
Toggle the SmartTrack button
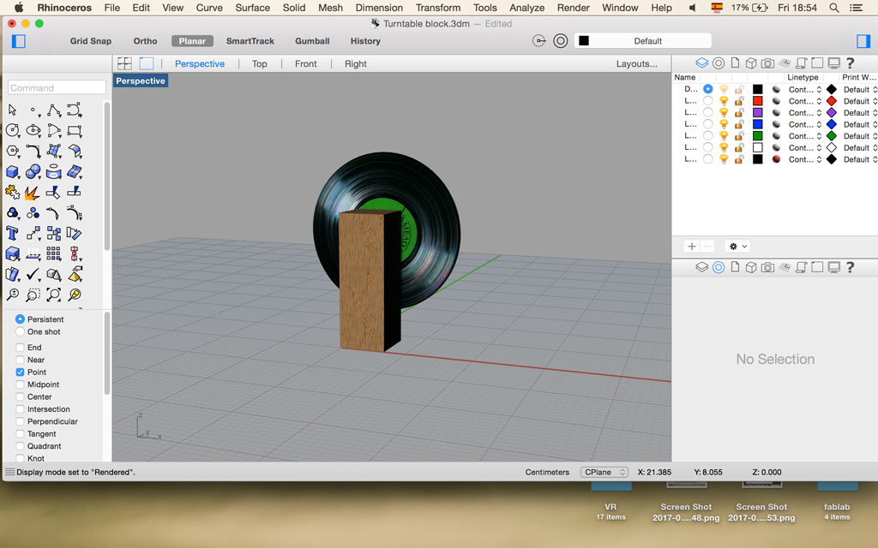[x=250, y=41]
